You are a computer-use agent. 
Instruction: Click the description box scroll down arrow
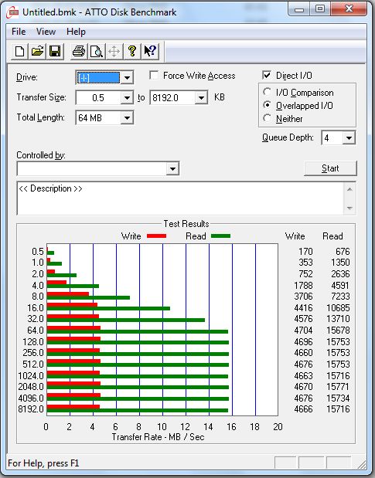349,208
